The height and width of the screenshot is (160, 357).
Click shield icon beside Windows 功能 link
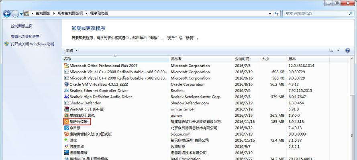click(6, 44)
